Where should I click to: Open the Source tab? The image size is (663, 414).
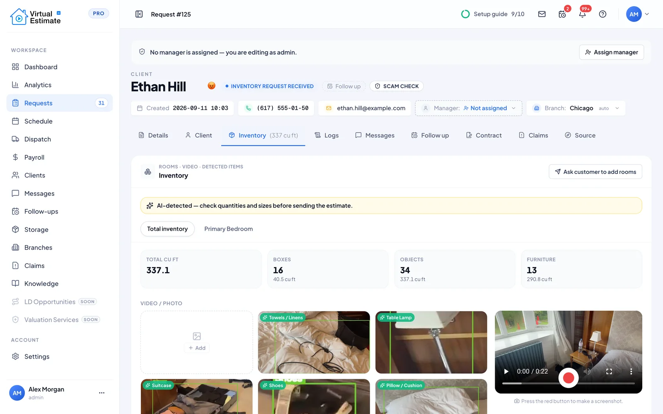coord(580,135)
